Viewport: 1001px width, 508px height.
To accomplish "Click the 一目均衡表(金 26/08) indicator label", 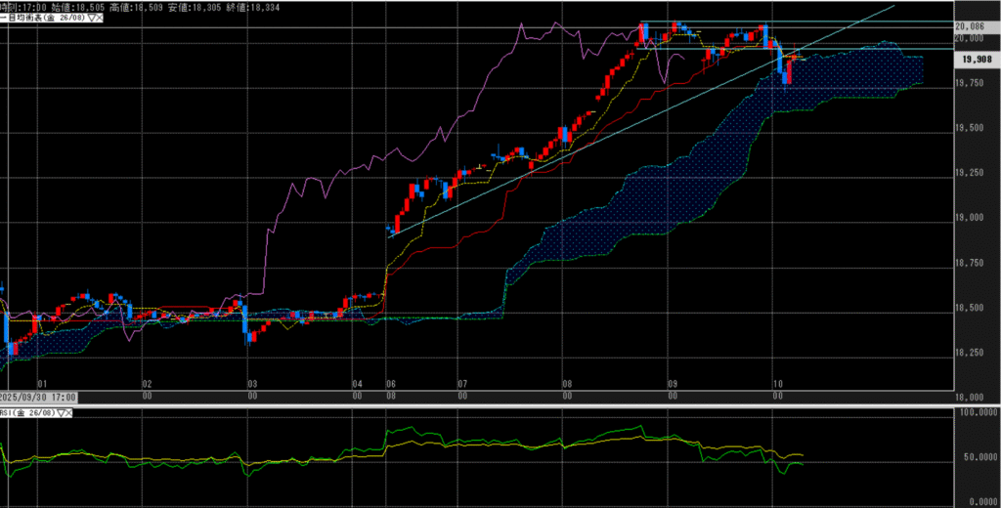I will (x=43, y=18).
